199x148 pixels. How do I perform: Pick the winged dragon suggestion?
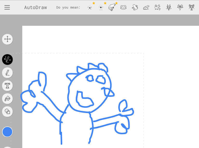(x=157, y=7)
